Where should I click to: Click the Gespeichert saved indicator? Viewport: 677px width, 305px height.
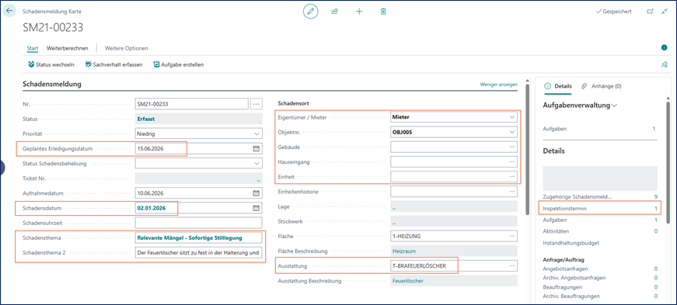point(614,12)
